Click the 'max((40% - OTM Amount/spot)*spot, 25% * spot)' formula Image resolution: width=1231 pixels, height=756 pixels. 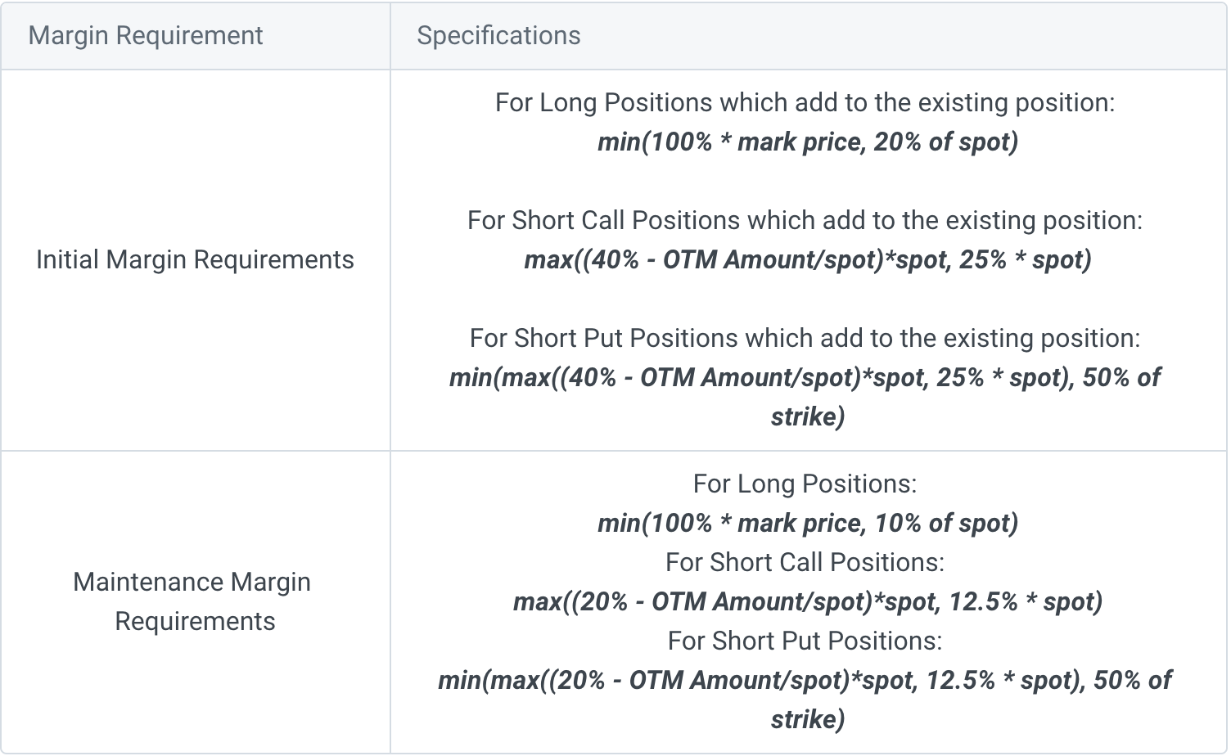tap(808, 260)
